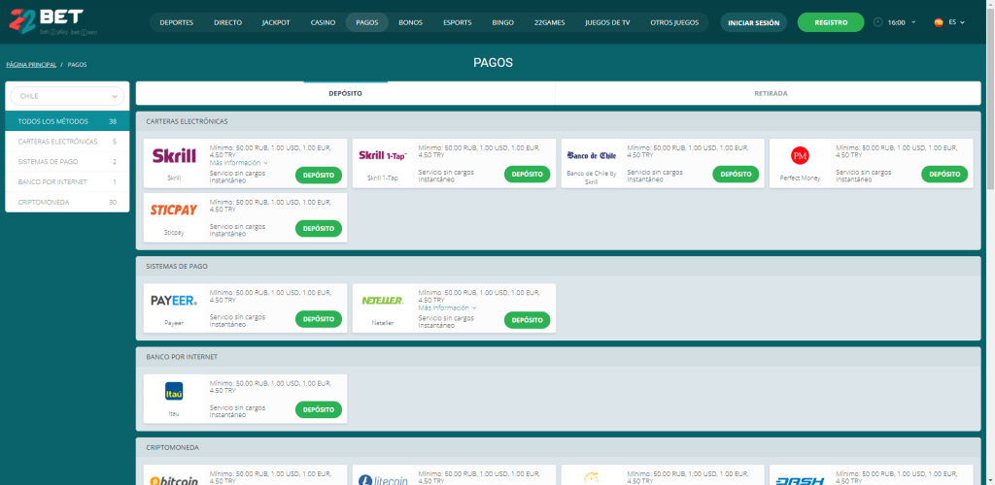Click the Skrill payment logo
Viewport: 995px width, 485px height.
click(174, 156)
